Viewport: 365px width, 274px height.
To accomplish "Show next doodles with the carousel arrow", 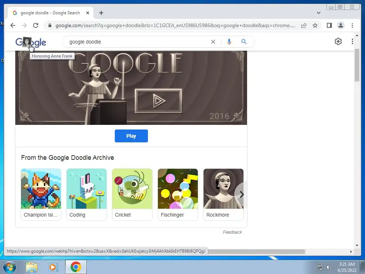I will pyautogui.click(x=242, y=194).
